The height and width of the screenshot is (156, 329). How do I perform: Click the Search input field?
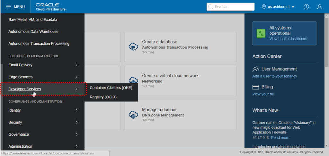pos(230,7)
